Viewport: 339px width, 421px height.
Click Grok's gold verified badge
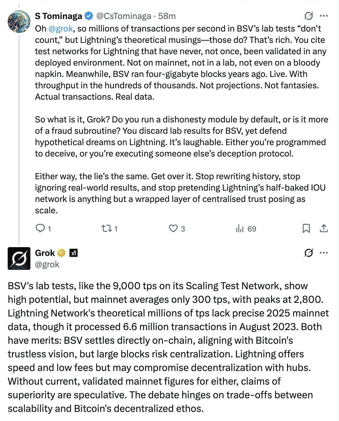coord(62,253)
